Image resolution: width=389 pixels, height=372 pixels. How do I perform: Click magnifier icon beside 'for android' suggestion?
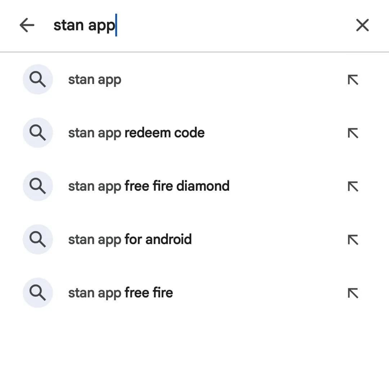[37, 240]
